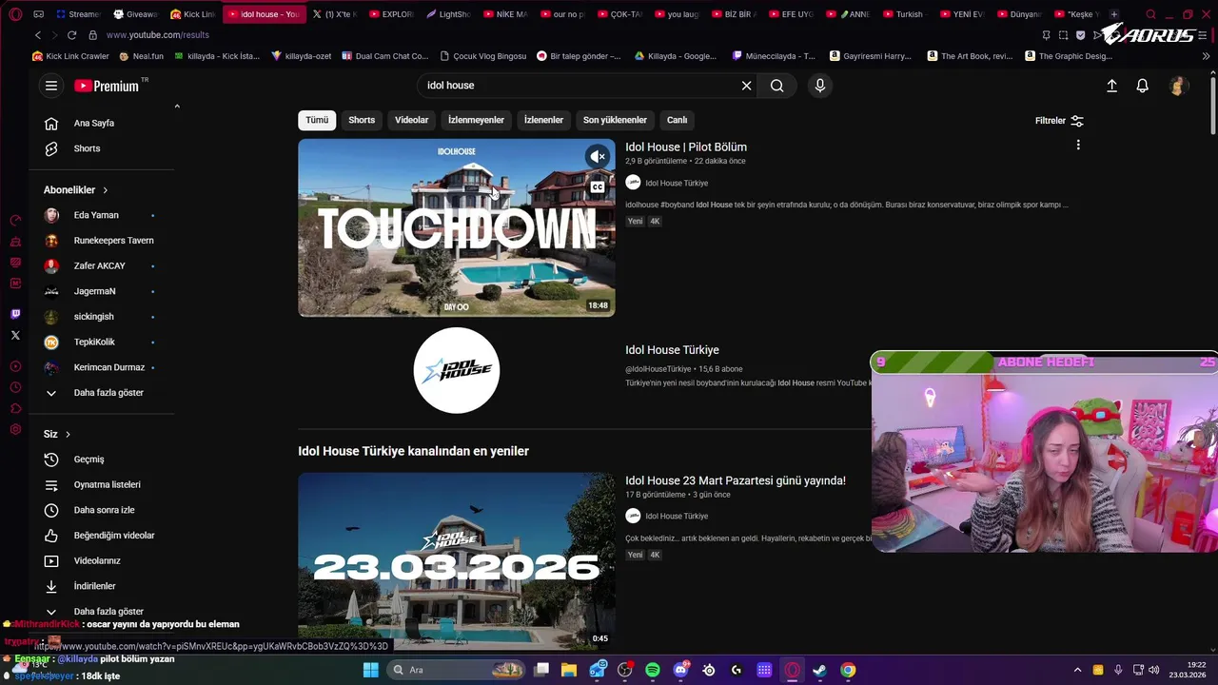Click the TOUCHDOWN video thumbnail
Image resolution: width=1218 pixels, height=685 pixels.
tap(457, 228)
